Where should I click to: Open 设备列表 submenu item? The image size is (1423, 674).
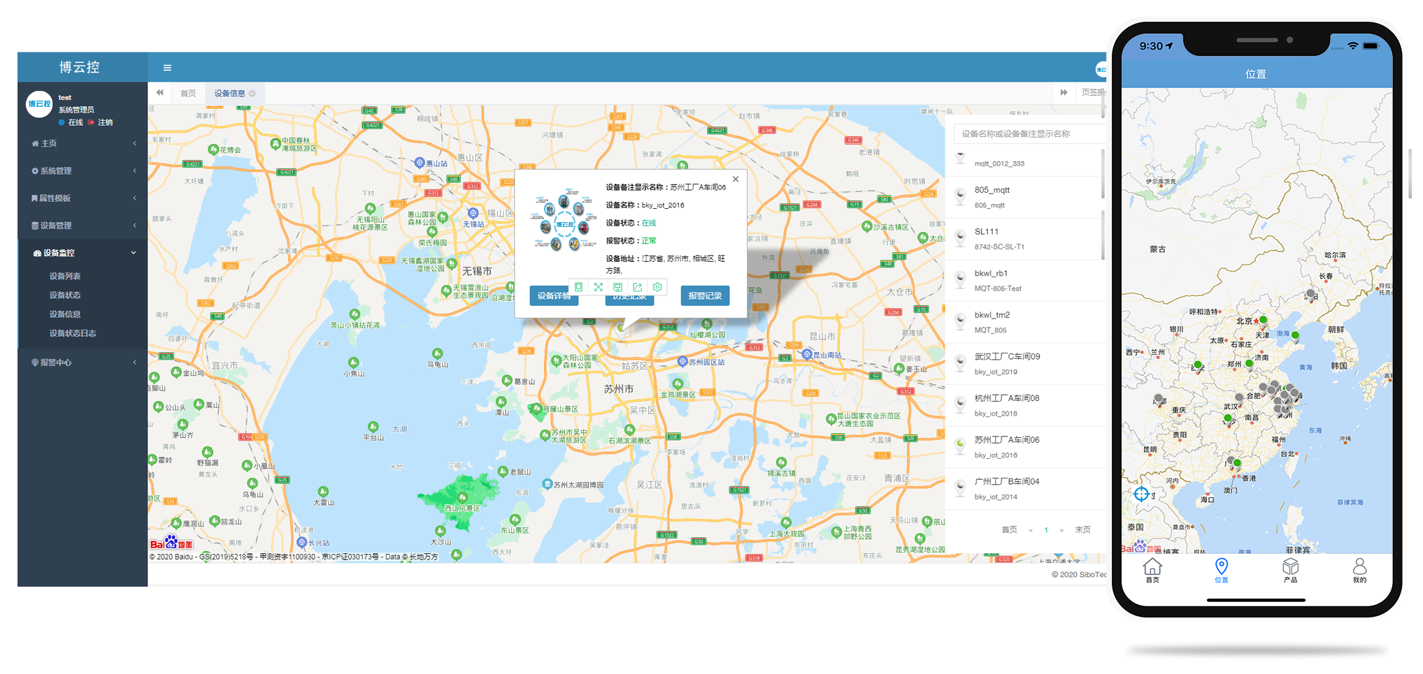click(x=65, y=276)
